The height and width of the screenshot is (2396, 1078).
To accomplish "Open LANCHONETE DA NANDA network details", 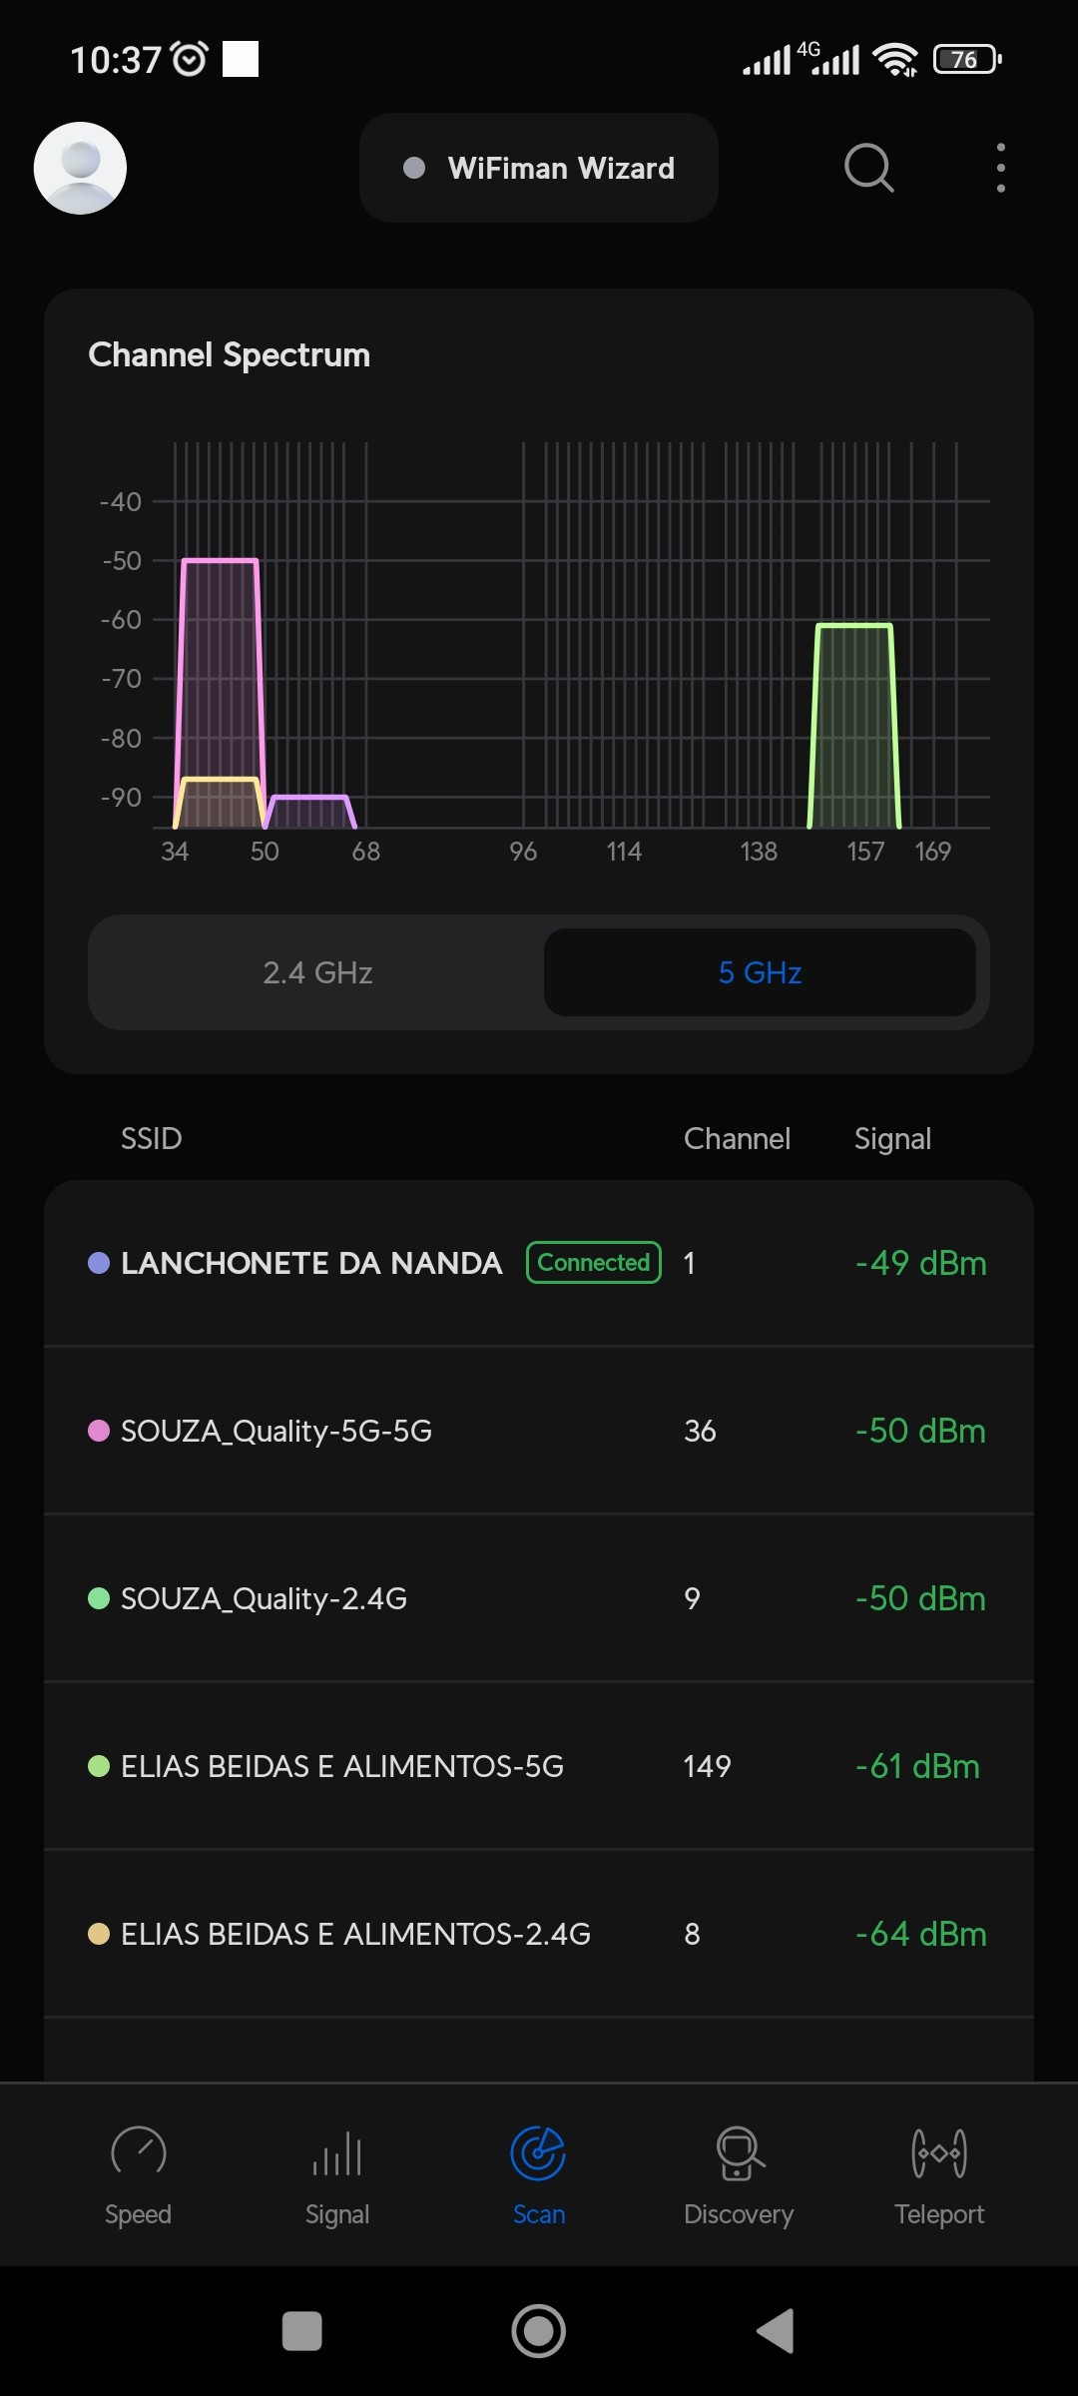I will pyautogui.click(x=310, y=1263).
